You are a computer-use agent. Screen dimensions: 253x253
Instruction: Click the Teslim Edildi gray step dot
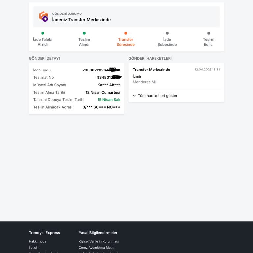coord(209,33)
